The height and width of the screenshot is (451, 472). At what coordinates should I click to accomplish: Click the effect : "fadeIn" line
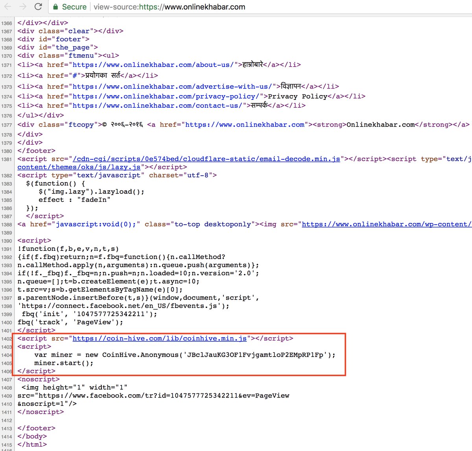point(75,200)
